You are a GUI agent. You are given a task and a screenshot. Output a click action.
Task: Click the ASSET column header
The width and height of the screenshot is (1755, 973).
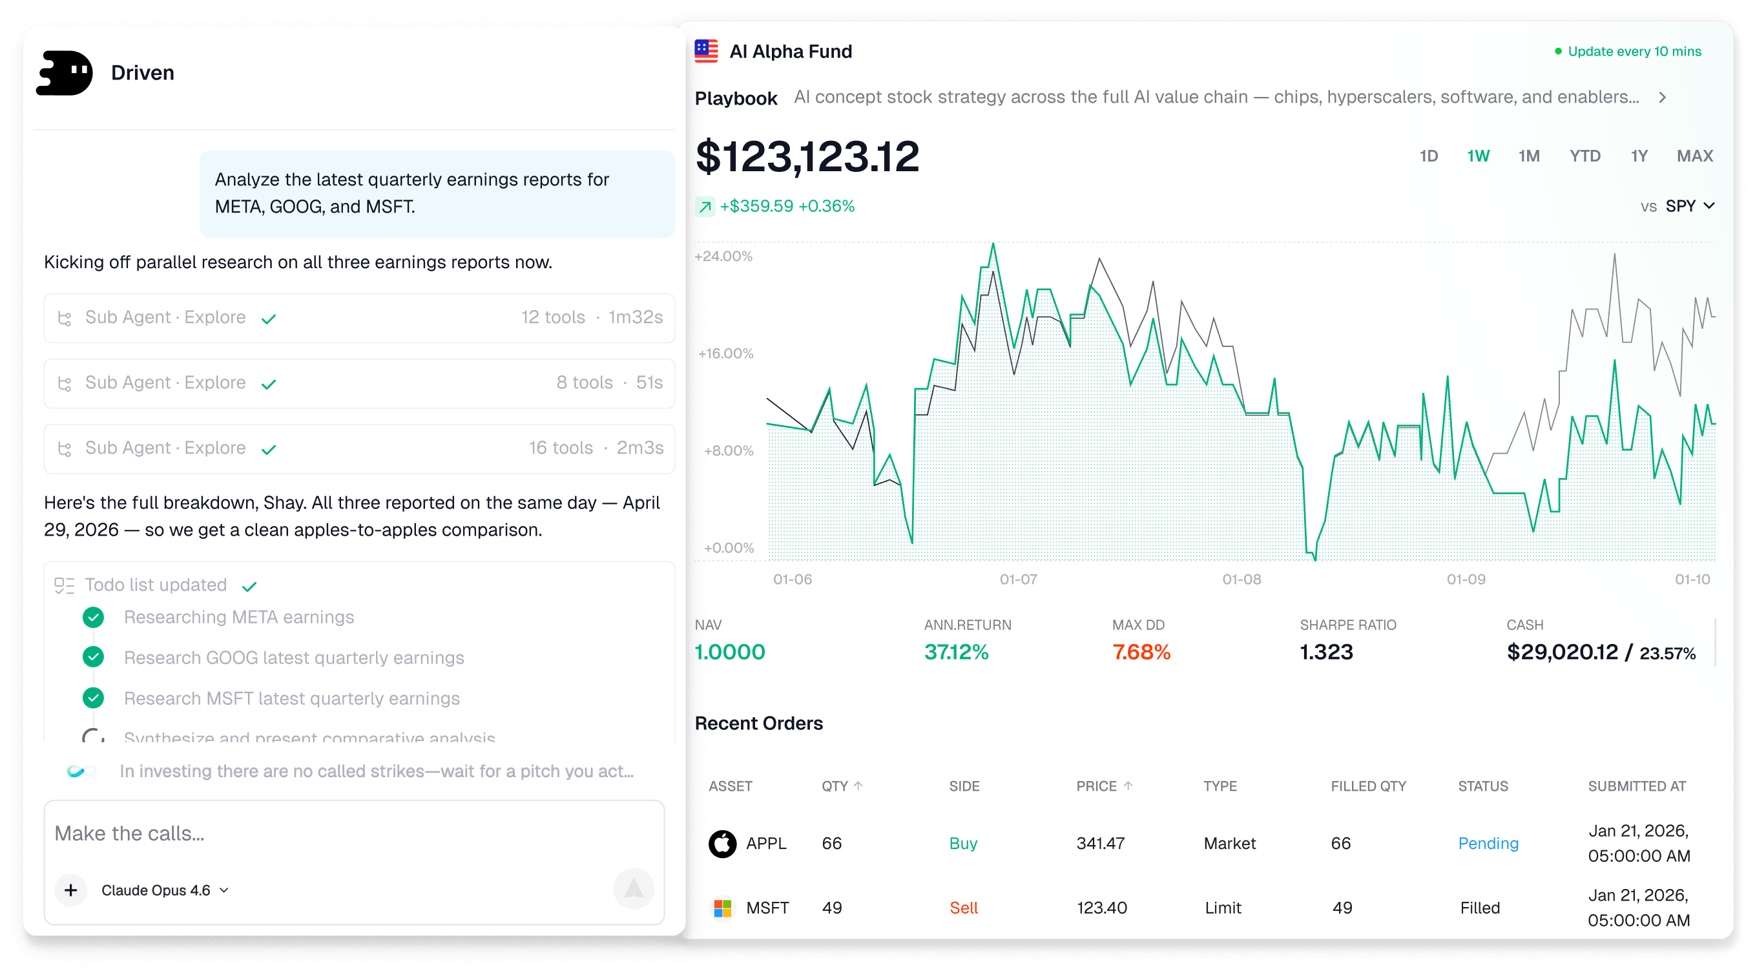pyautogui.click(x=731, y=786)
